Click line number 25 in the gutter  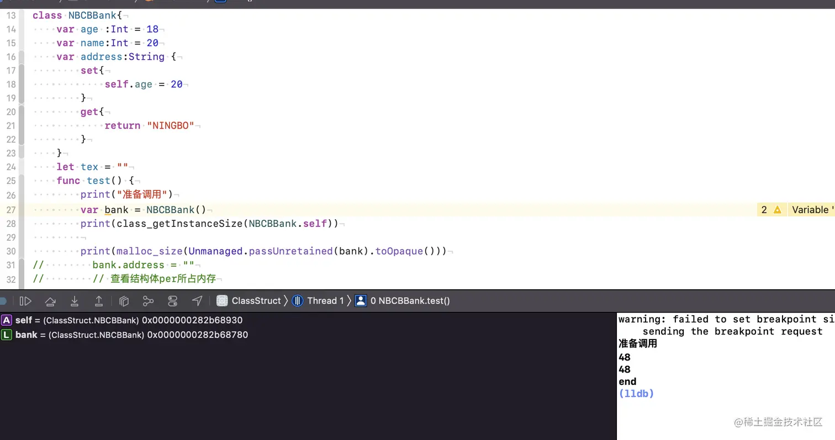(x=11, y=181)
